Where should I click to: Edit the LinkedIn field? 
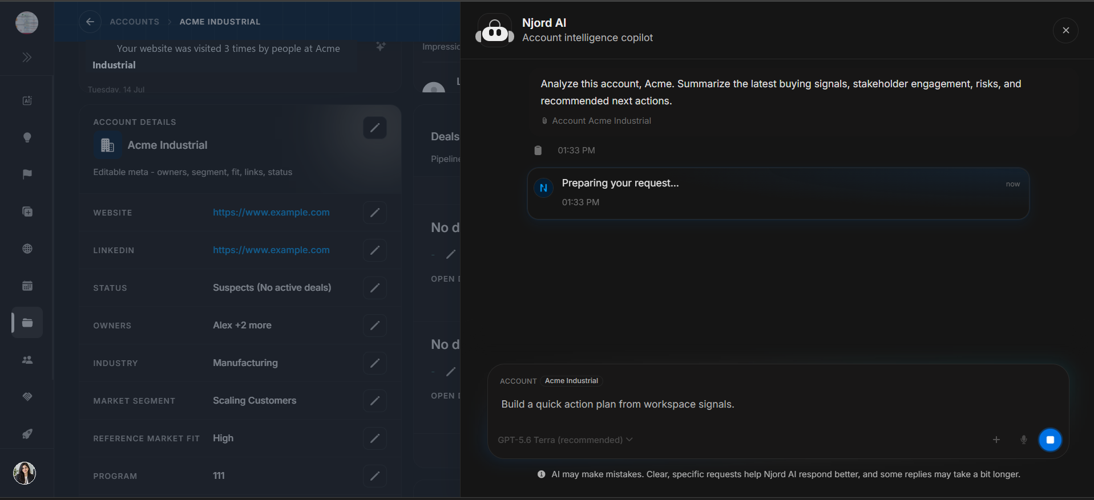[x=375, y=250]
